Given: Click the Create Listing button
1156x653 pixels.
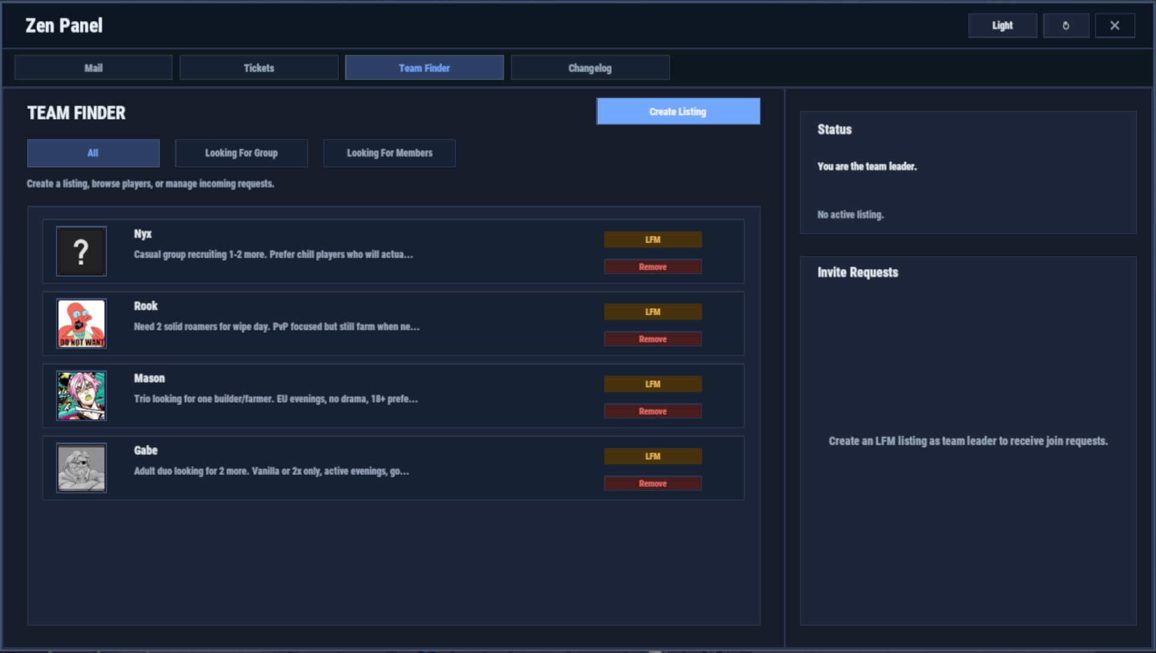Looking at the screenshot, I should [x=678, y=111].
